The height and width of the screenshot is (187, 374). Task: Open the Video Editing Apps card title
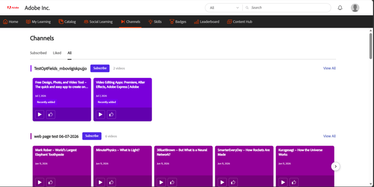click(x=121, y=84)
